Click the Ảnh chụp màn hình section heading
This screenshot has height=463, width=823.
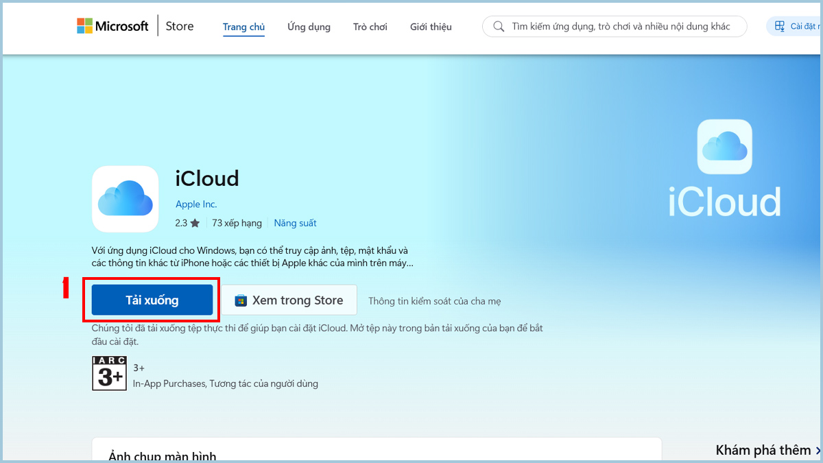click(163, 456)
